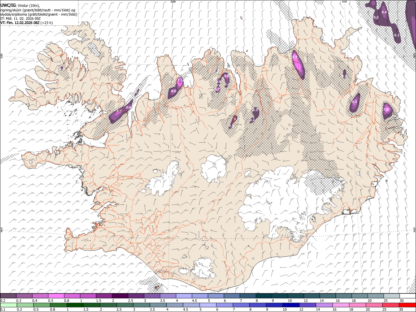Click the white final swatch of upper legend row
416x312 pixels.
pos(407,296)
